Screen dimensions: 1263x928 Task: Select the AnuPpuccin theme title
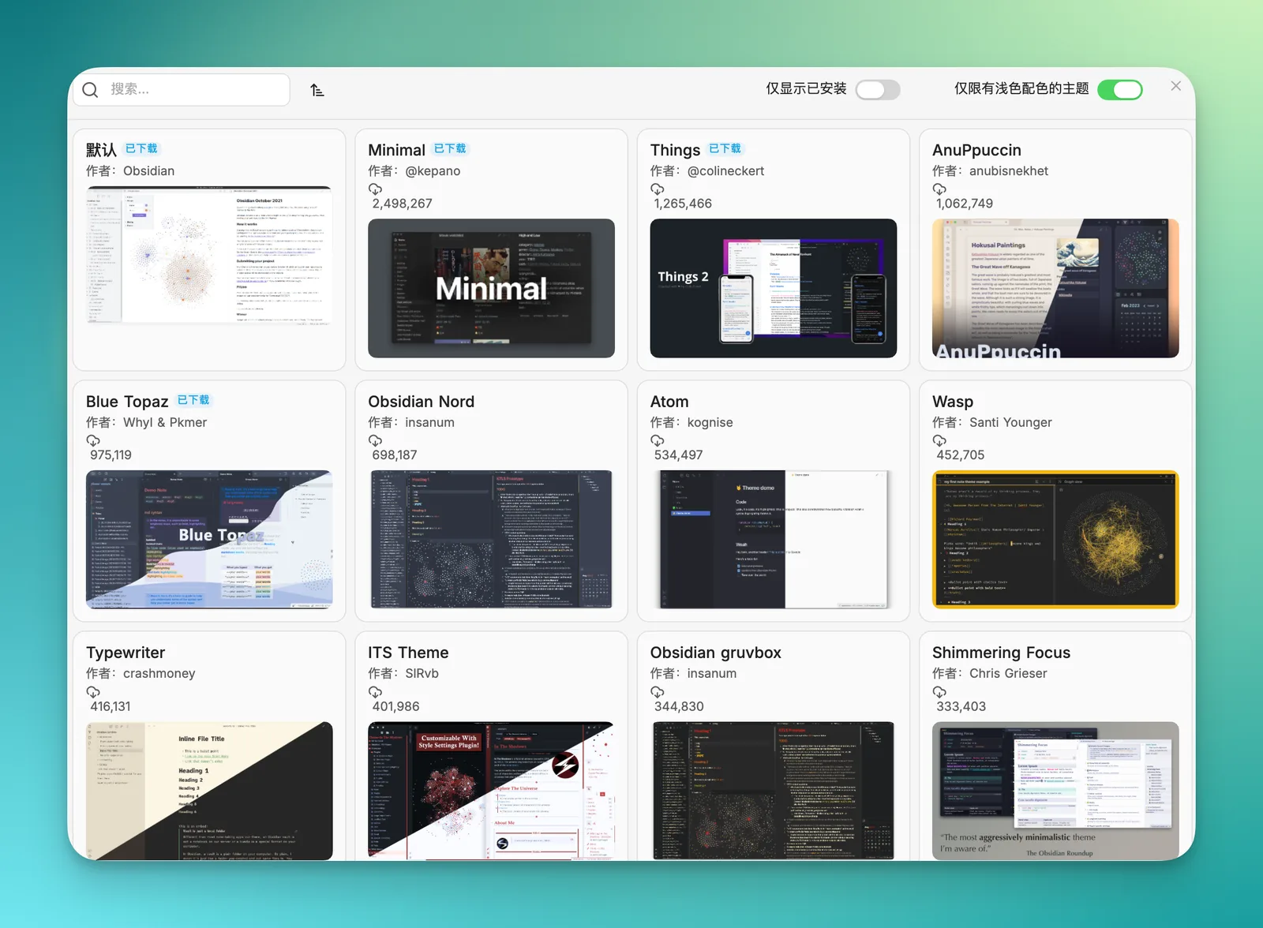(x=976, y=150)
